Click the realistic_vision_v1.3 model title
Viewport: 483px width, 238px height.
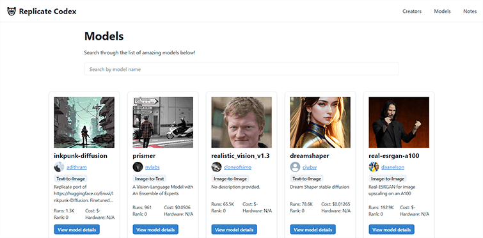click(241, 156)
